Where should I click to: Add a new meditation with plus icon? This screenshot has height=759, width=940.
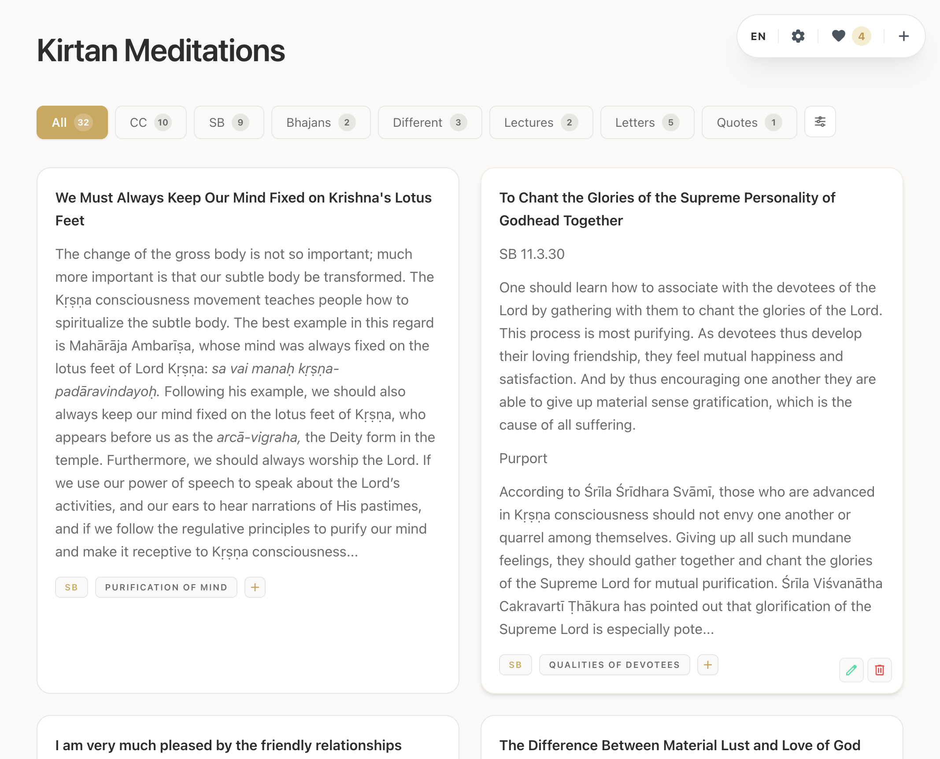click(x=903, y=36)
